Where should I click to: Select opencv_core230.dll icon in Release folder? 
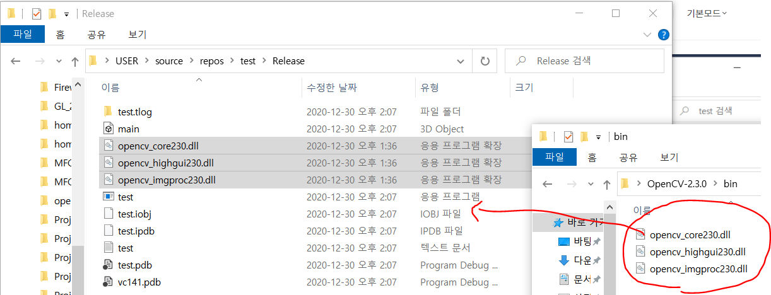(107, 146)
